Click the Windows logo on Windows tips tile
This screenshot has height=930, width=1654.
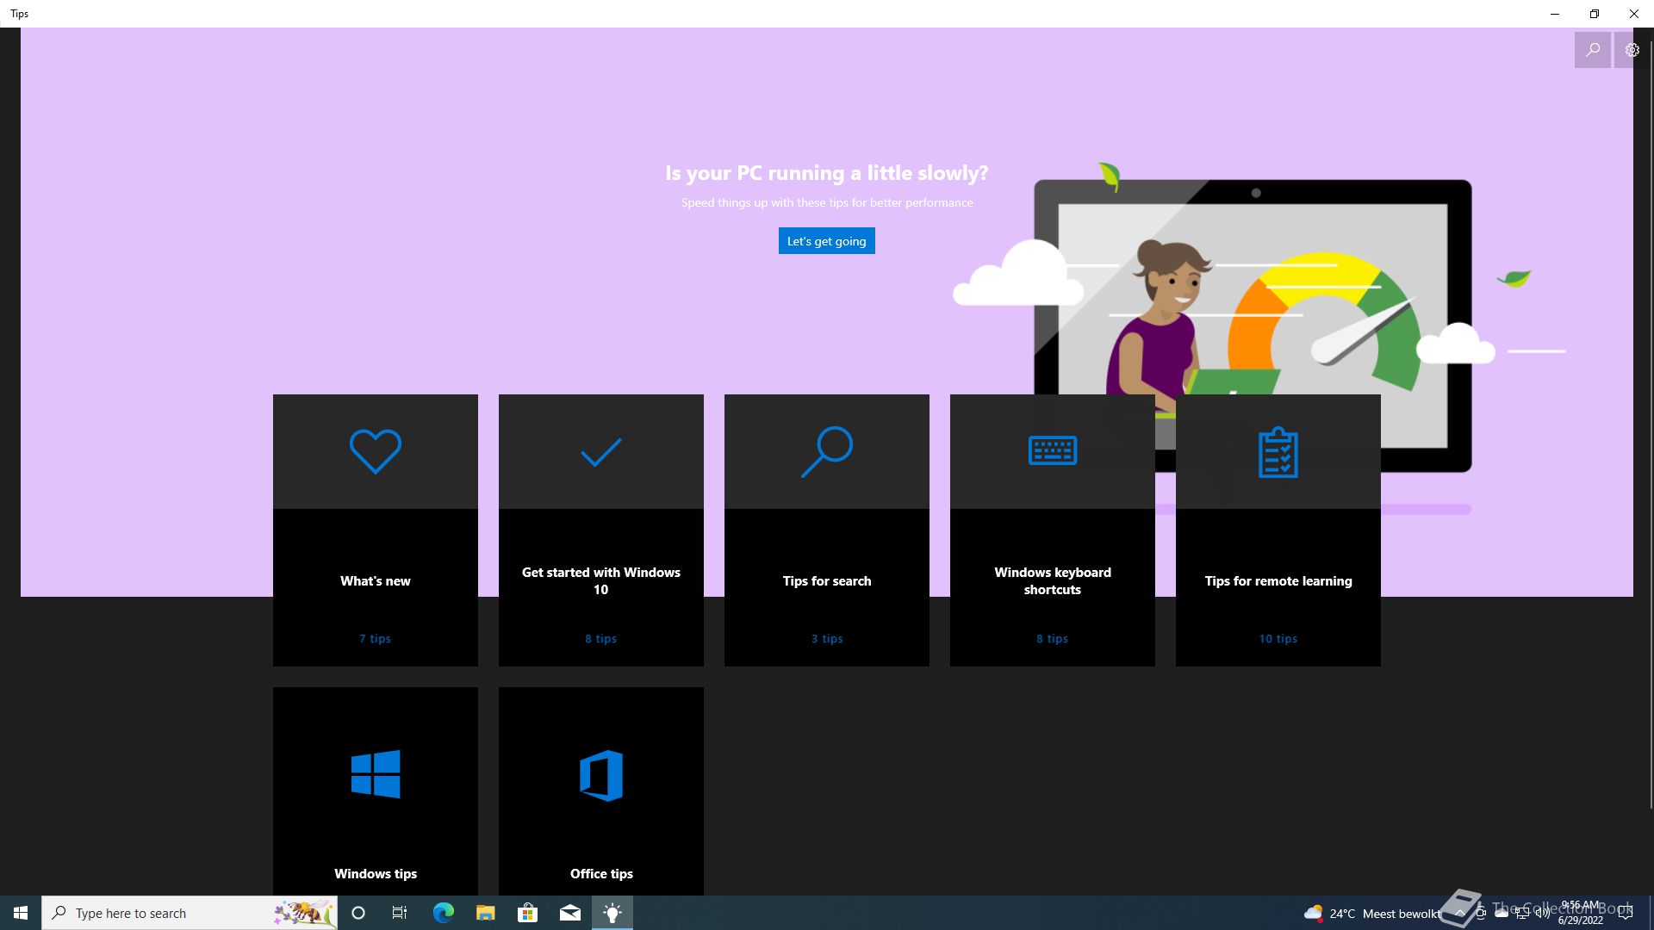376,774
